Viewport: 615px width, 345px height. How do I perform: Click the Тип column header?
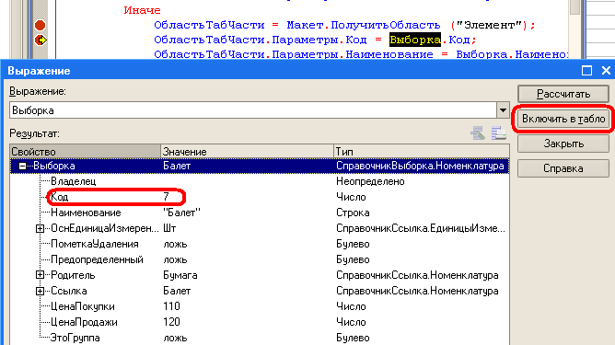422,151
